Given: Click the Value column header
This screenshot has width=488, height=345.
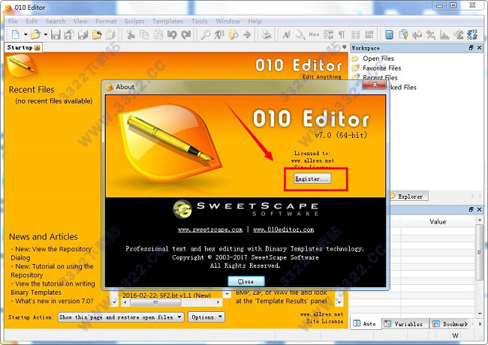Looking at the screenshot, I should click(x=438, y=222).
